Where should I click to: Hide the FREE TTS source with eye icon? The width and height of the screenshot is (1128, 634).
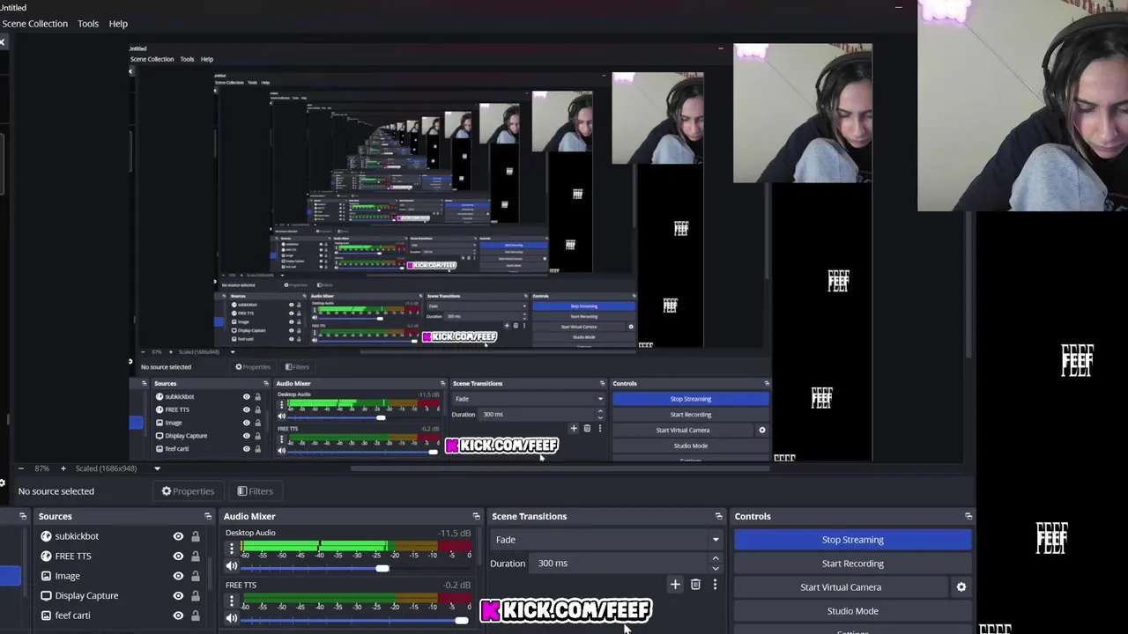point(178,556)
